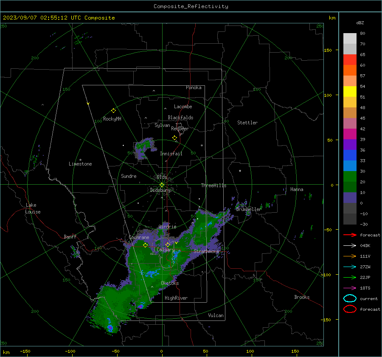Click the Brooks label
Viewport: 382px width, 357px height.
(x=302, y=297)
